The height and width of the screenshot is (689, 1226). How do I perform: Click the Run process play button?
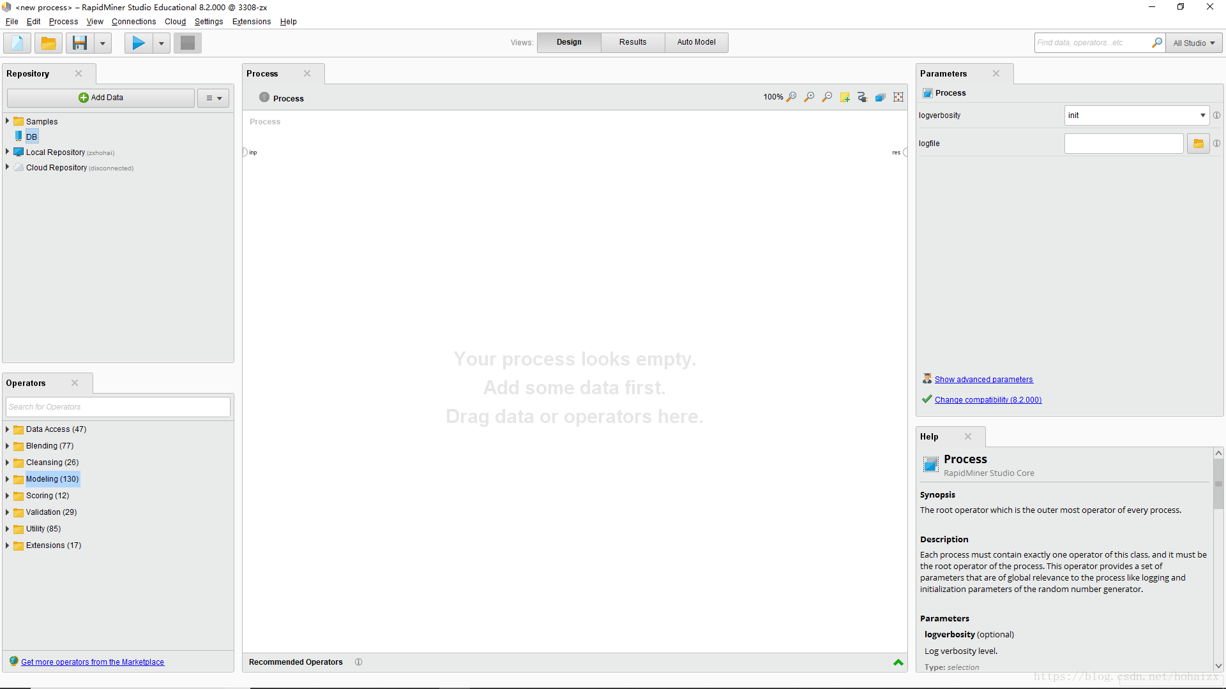click(138, 43)
